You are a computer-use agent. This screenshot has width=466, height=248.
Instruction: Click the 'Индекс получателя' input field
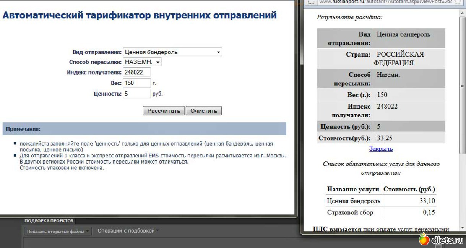(136, 72)
